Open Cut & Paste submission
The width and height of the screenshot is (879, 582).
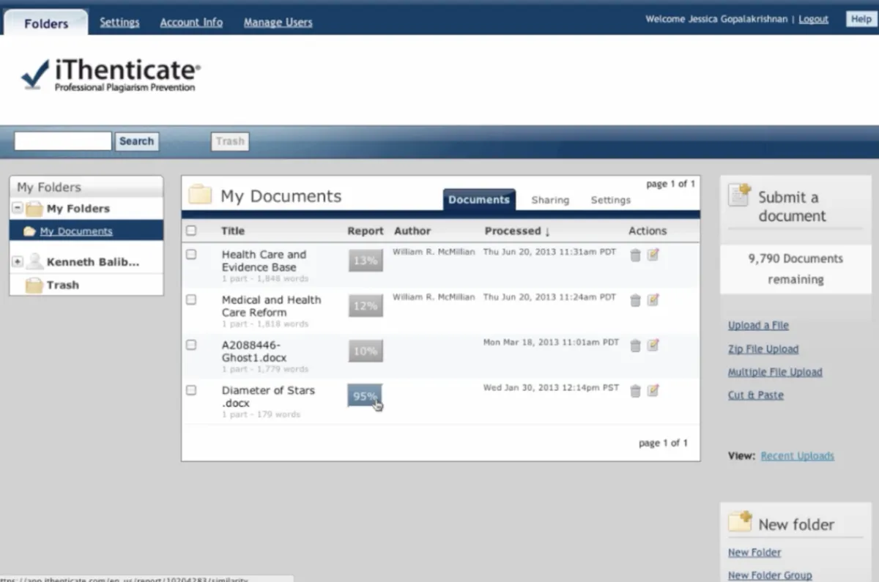(x=756, y=395)
